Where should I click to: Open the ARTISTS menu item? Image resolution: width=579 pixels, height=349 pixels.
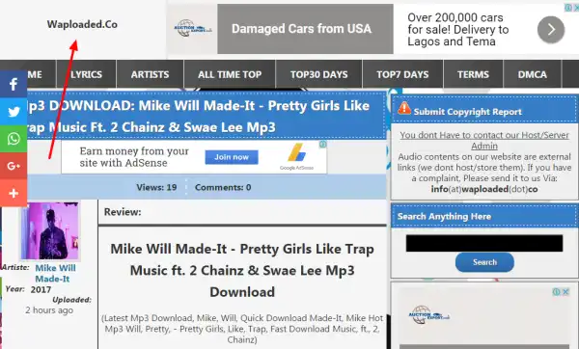point(150,74)
